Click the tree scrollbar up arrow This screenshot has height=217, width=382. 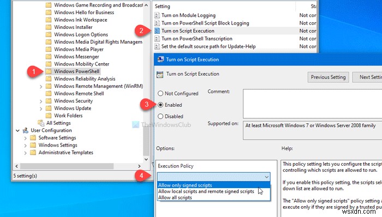[146, 5]
